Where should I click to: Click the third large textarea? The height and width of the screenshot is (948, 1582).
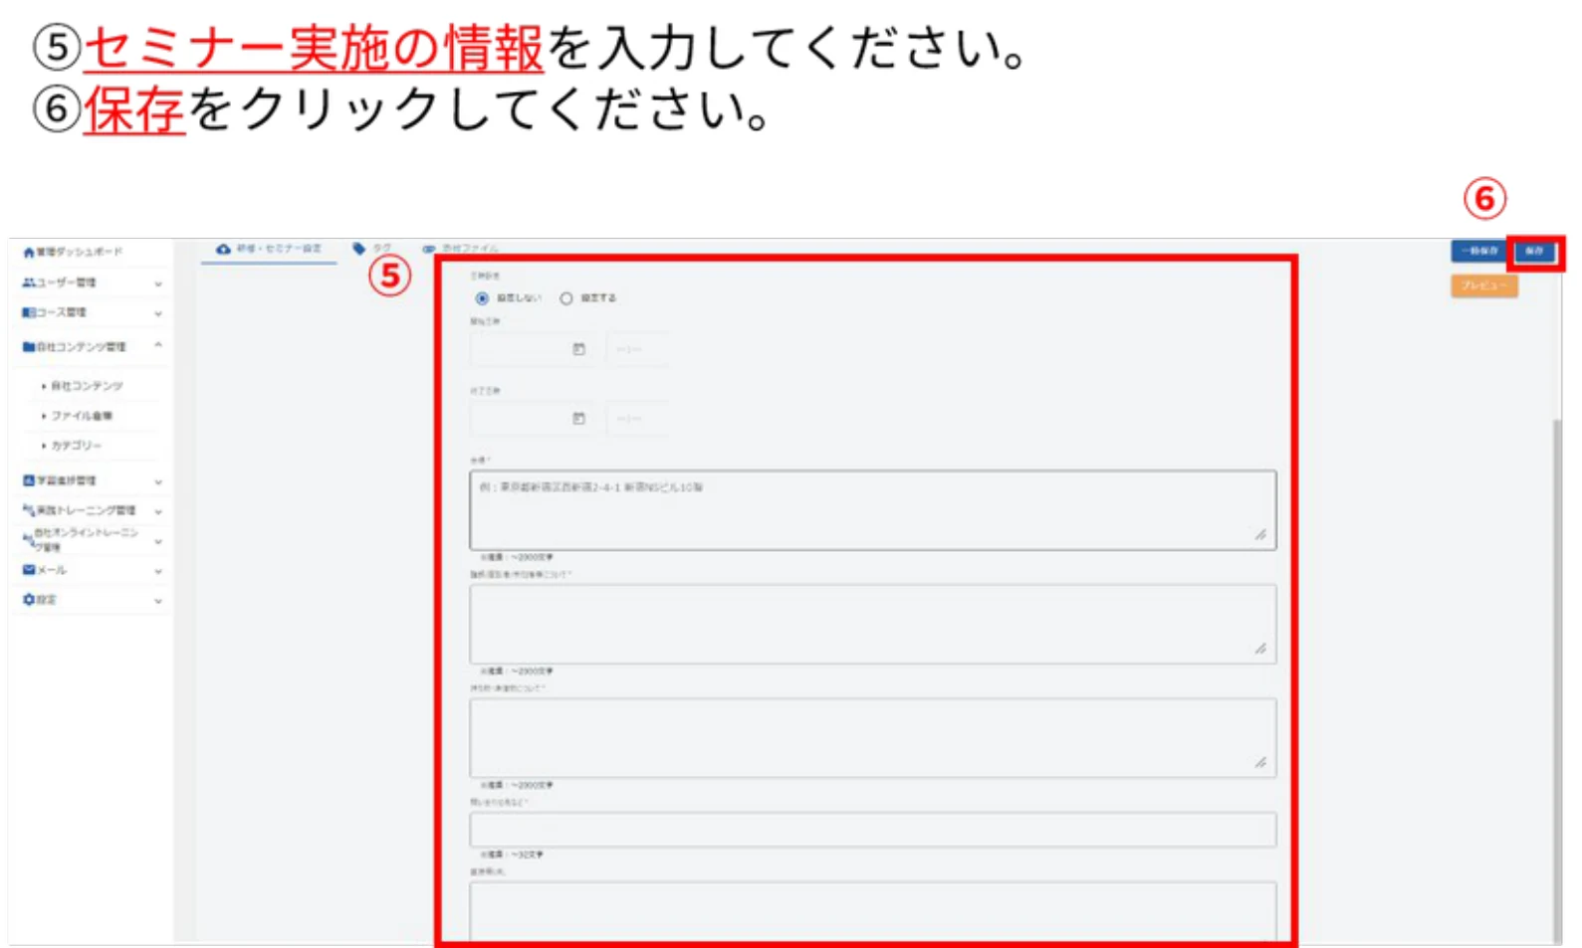point(873,738)
